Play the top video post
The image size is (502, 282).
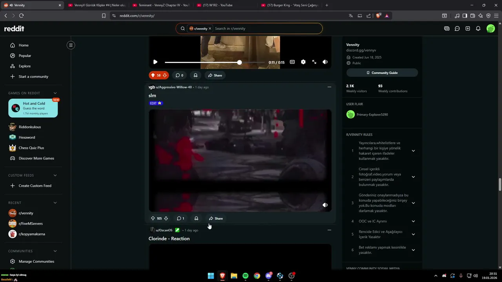[x=155, y=62]
